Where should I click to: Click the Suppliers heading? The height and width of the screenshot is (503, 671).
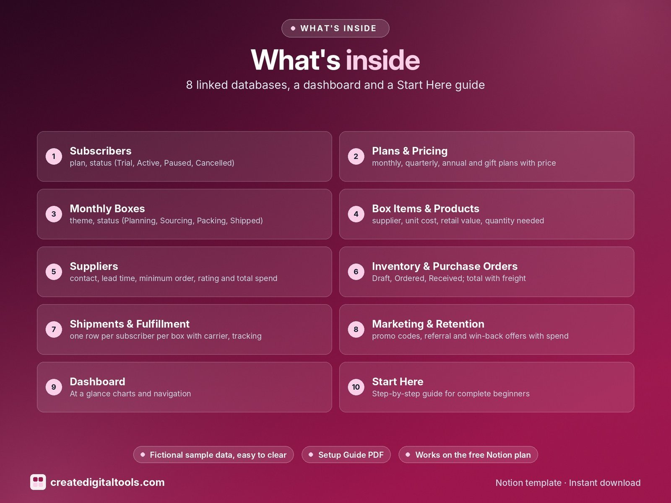94,267
